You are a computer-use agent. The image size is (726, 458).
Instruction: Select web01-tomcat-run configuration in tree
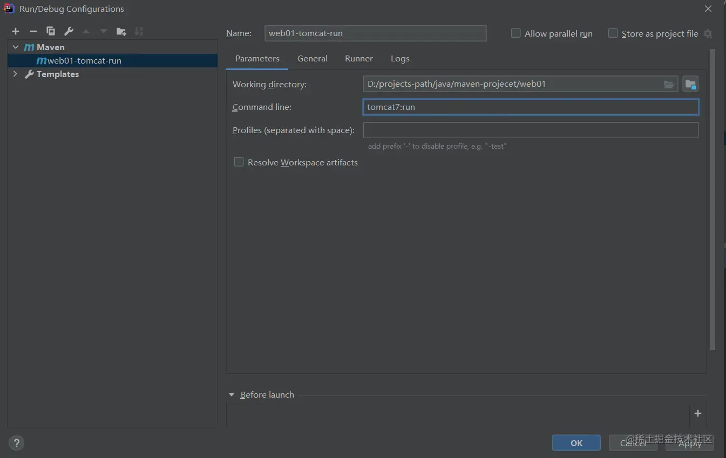point(112,61)
